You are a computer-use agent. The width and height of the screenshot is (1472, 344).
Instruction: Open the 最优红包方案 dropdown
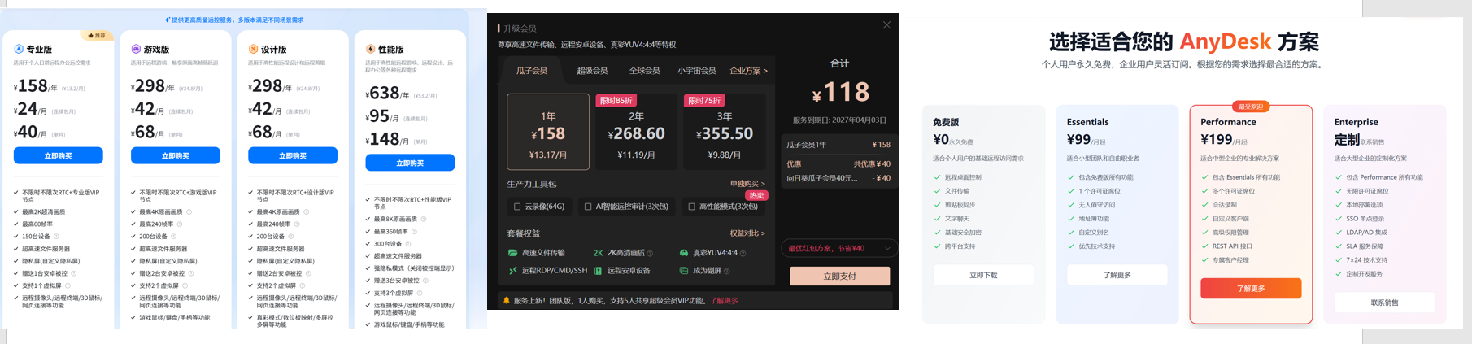(839, 248)
